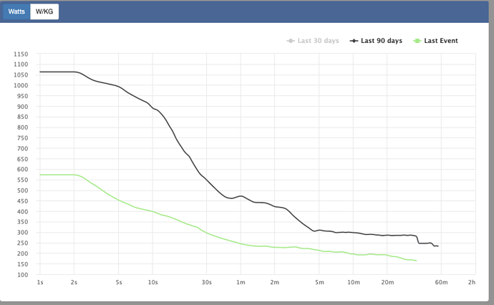Toggle the Last 90 days series
Screen dimensions: 494x305
click(x=376, y=41)
